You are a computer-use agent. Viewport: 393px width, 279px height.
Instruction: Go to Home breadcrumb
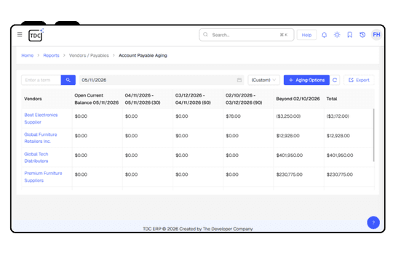(28, 55)
